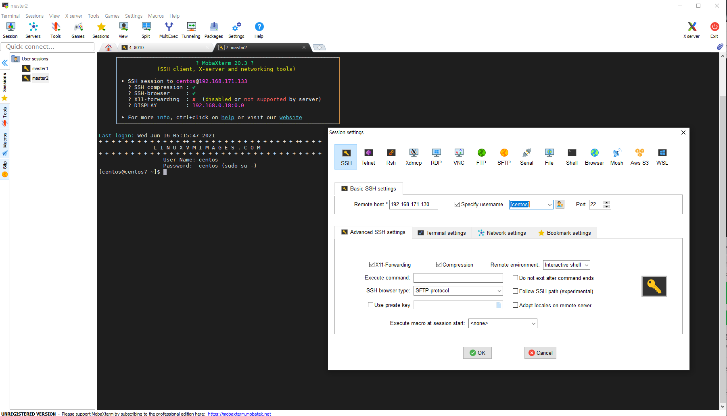Image resolution: width=727 pixels, height=416 pixels.
Task: Open the Macros menu
Action: tap(156, 16)
